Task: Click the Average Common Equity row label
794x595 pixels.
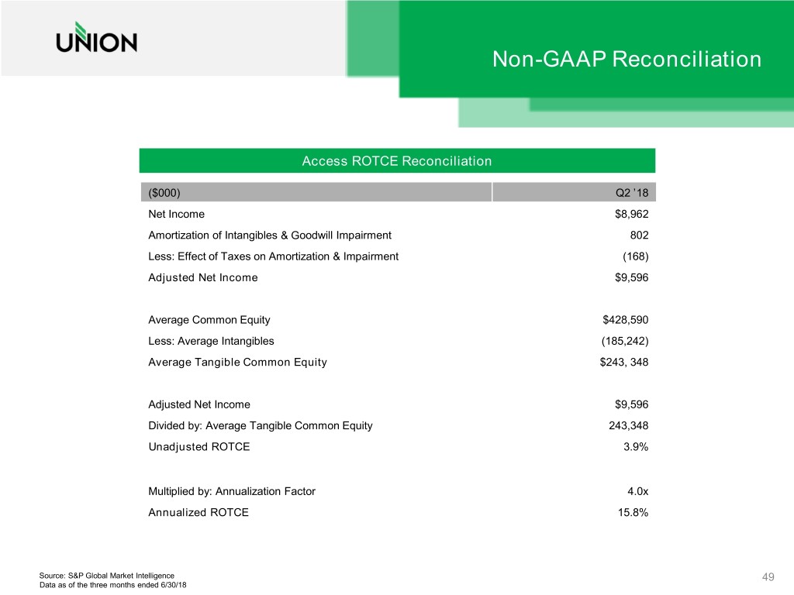Action: click(x=209, y=319)
